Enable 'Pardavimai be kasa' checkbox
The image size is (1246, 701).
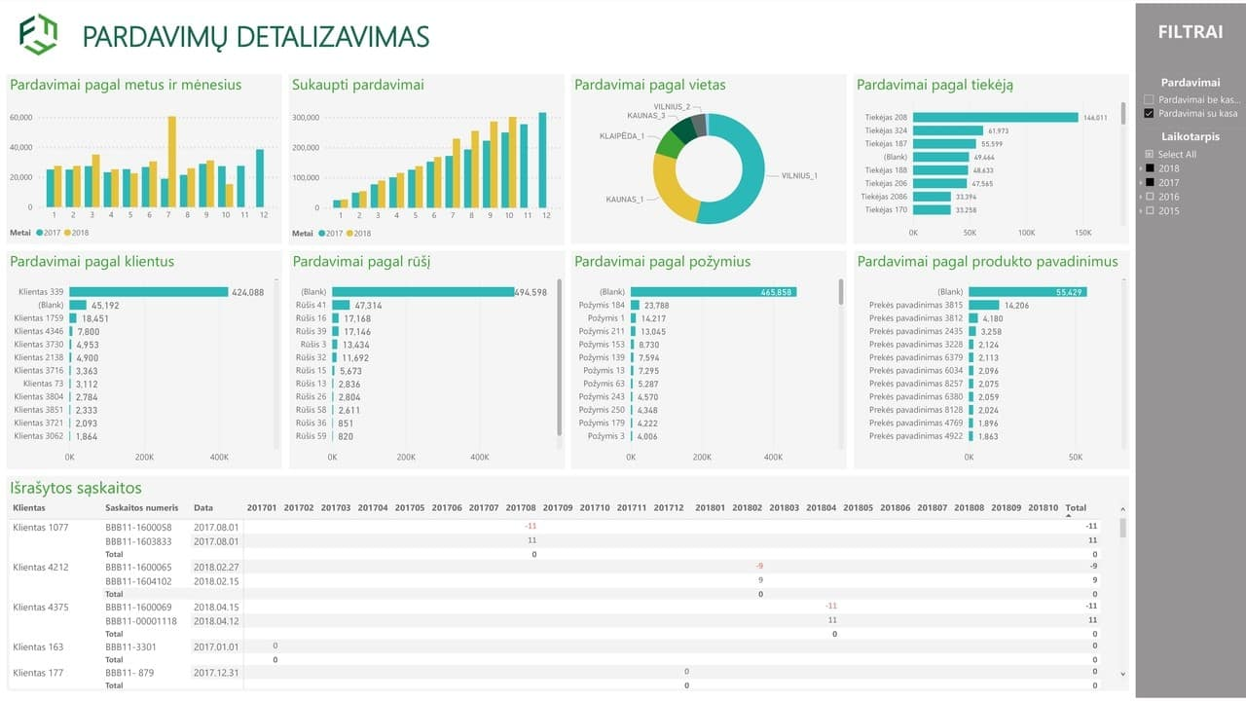pyautogui.click(x=1150, y=99)
